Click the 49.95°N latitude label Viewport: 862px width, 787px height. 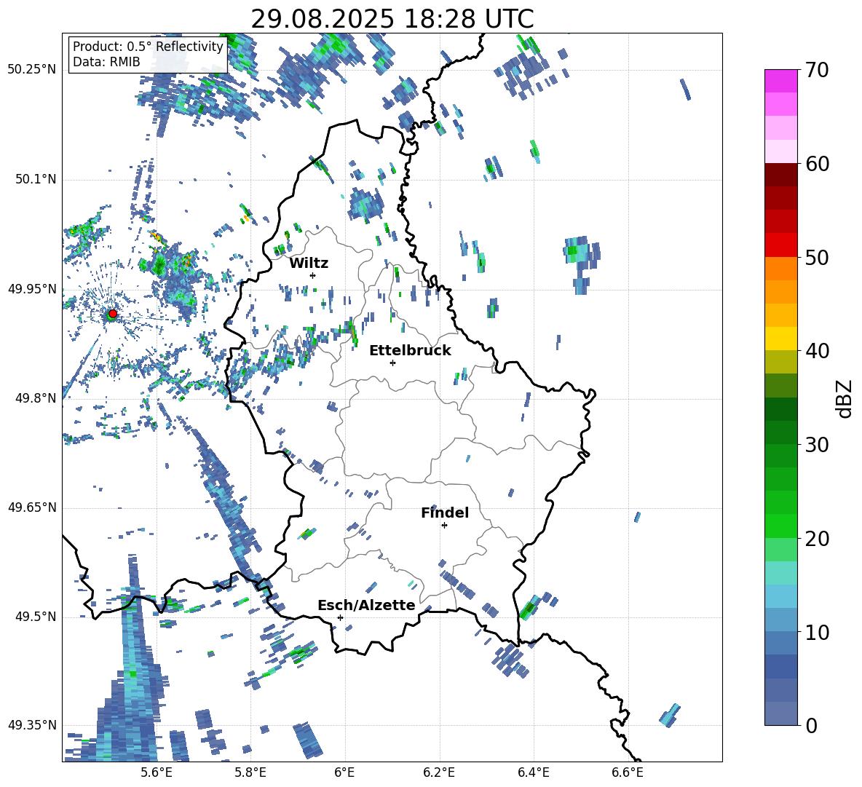tap(32, 289)
